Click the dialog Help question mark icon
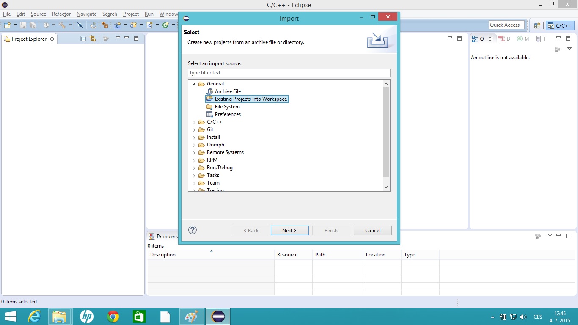 193,230
